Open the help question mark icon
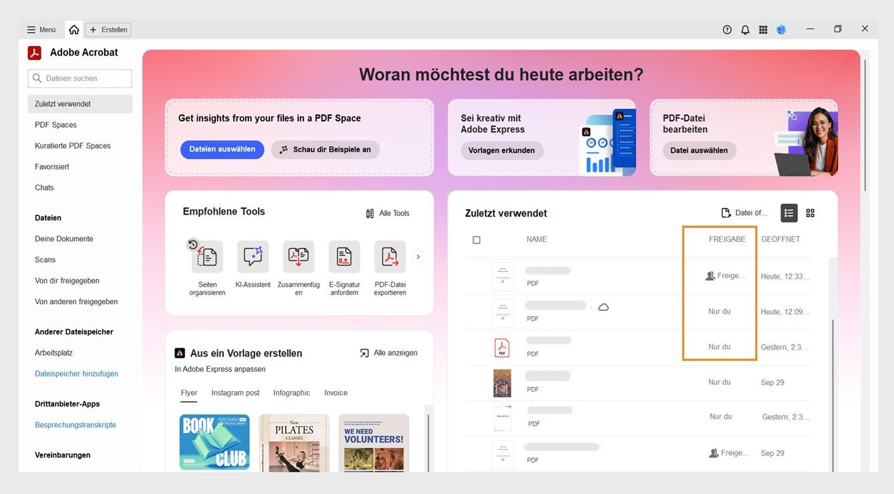This screenshot has height=494, width=894. [726, 29]
